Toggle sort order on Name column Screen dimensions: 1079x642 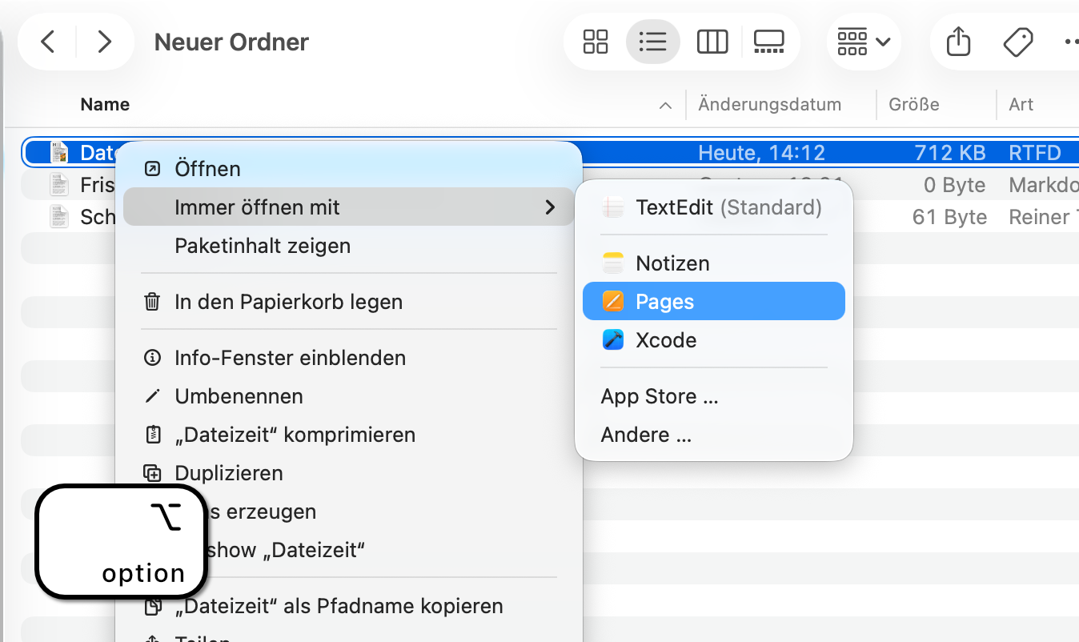pyautogui.click(x=664, y=105)
